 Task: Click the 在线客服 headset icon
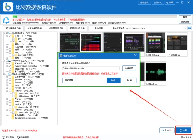18,137
